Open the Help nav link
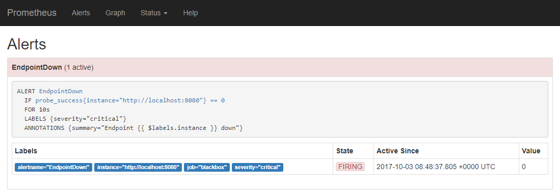 pos(191,13)
